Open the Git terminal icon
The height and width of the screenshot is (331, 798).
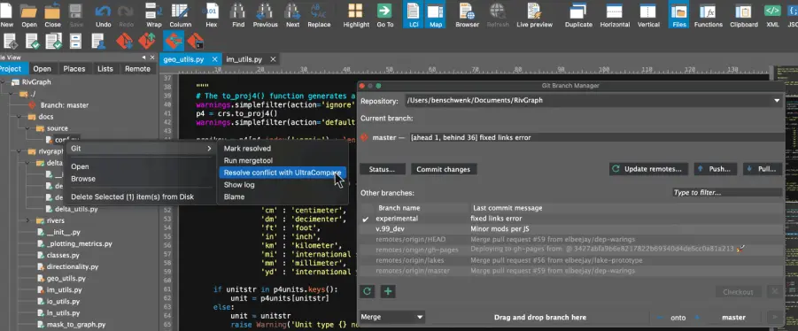pyautogui.click(x=196, y=41)
